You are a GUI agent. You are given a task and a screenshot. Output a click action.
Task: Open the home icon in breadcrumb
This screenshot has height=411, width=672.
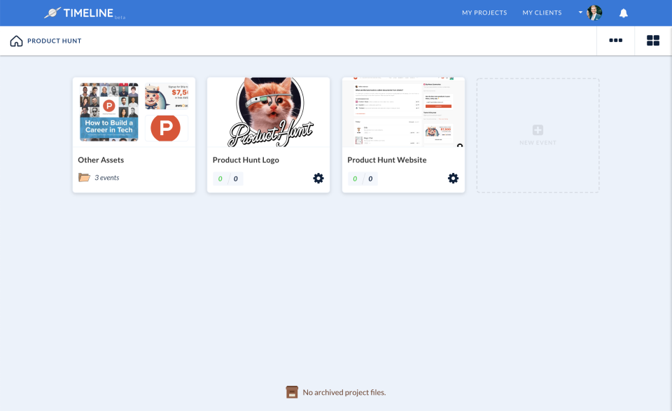[x=16, y=41]
